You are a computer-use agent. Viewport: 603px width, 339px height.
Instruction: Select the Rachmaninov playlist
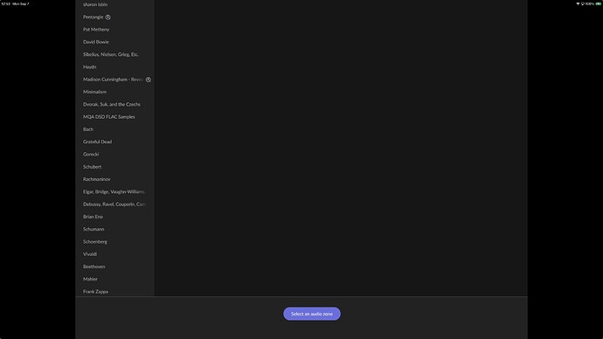coord(96,179)
